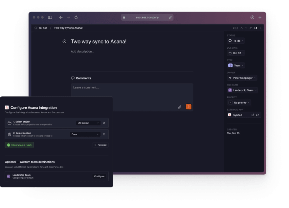Go to previous to-do with up chevron

point(242,28)
